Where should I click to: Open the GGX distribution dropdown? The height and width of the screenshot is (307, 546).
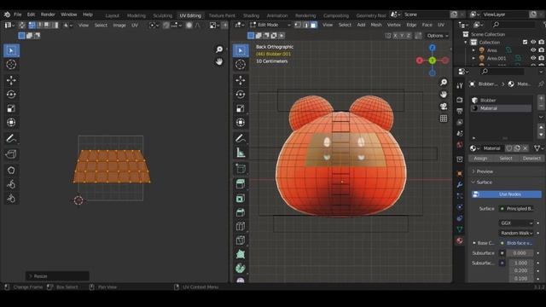point(516,223)
